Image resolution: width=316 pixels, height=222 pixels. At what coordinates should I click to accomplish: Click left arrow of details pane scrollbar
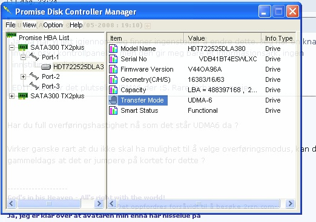pyautogui.click(x=112, y=203)
